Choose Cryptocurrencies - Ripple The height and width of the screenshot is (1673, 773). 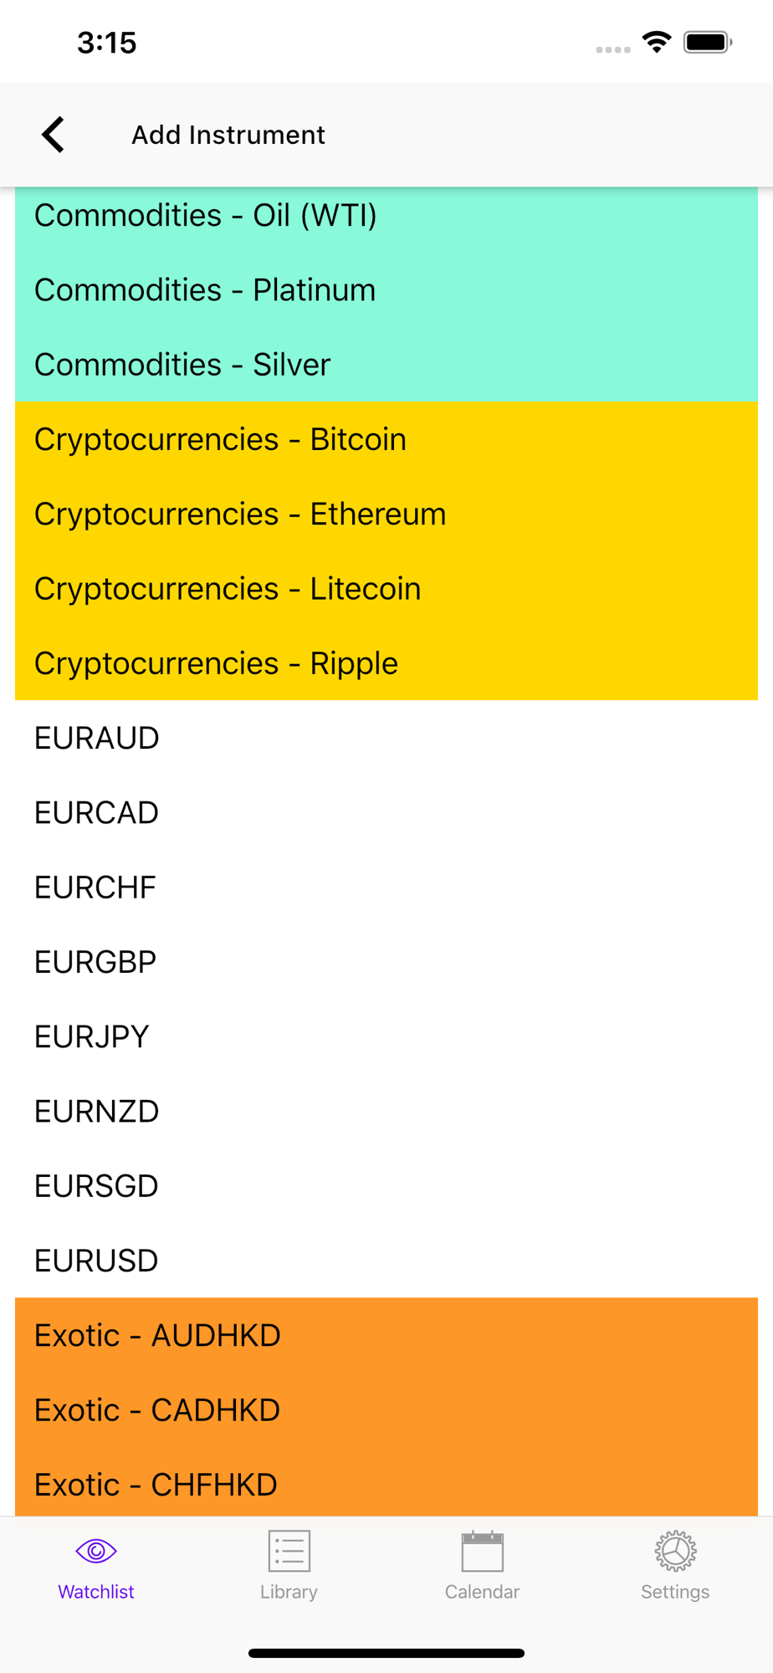click(386, 663)
